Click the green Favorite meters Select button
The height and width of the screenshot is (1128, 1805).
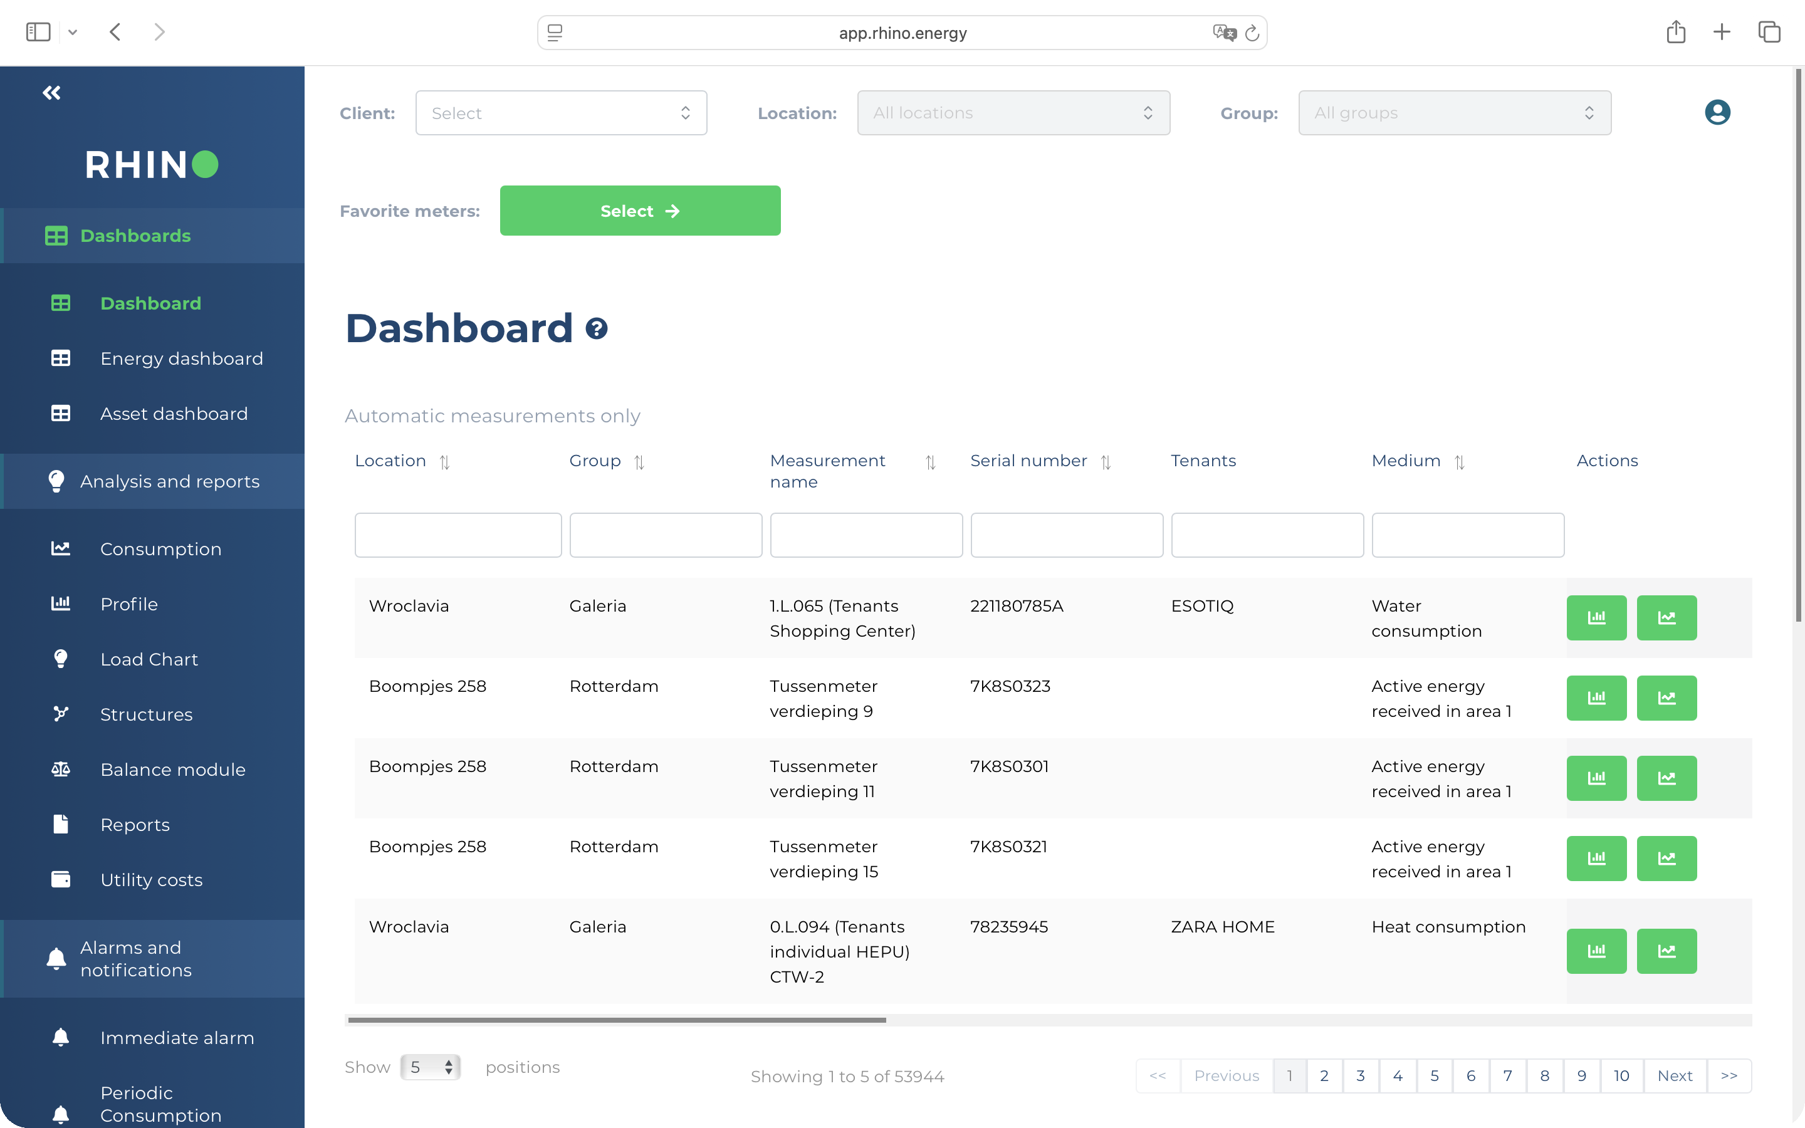640,211
